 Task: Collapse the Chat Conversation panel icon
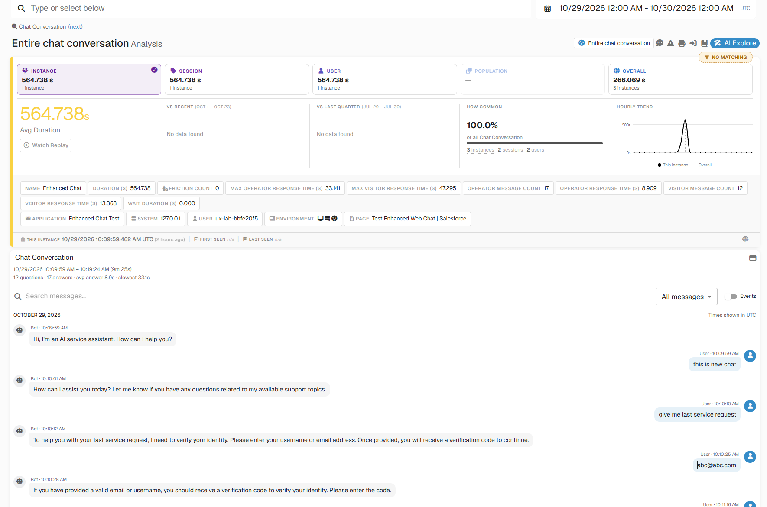pyautogui.click(x=753, y=258)
